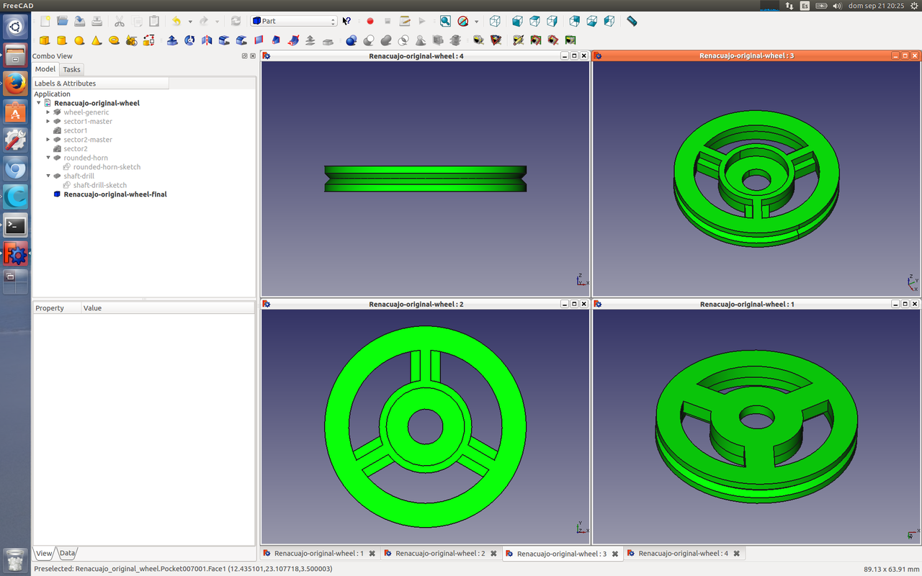Create a Torus primitive

(x=114, y=40)
